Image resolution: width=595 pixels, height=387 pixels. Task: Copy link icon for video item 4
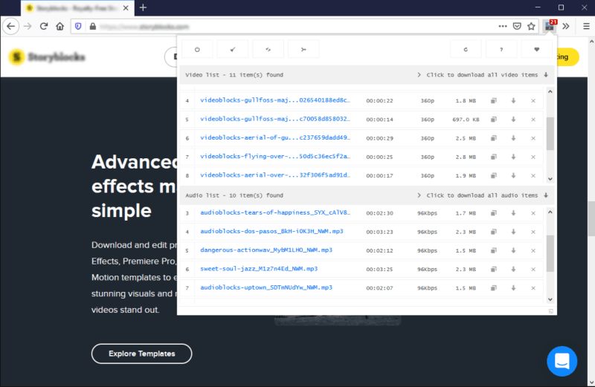(x=494, y=101)
